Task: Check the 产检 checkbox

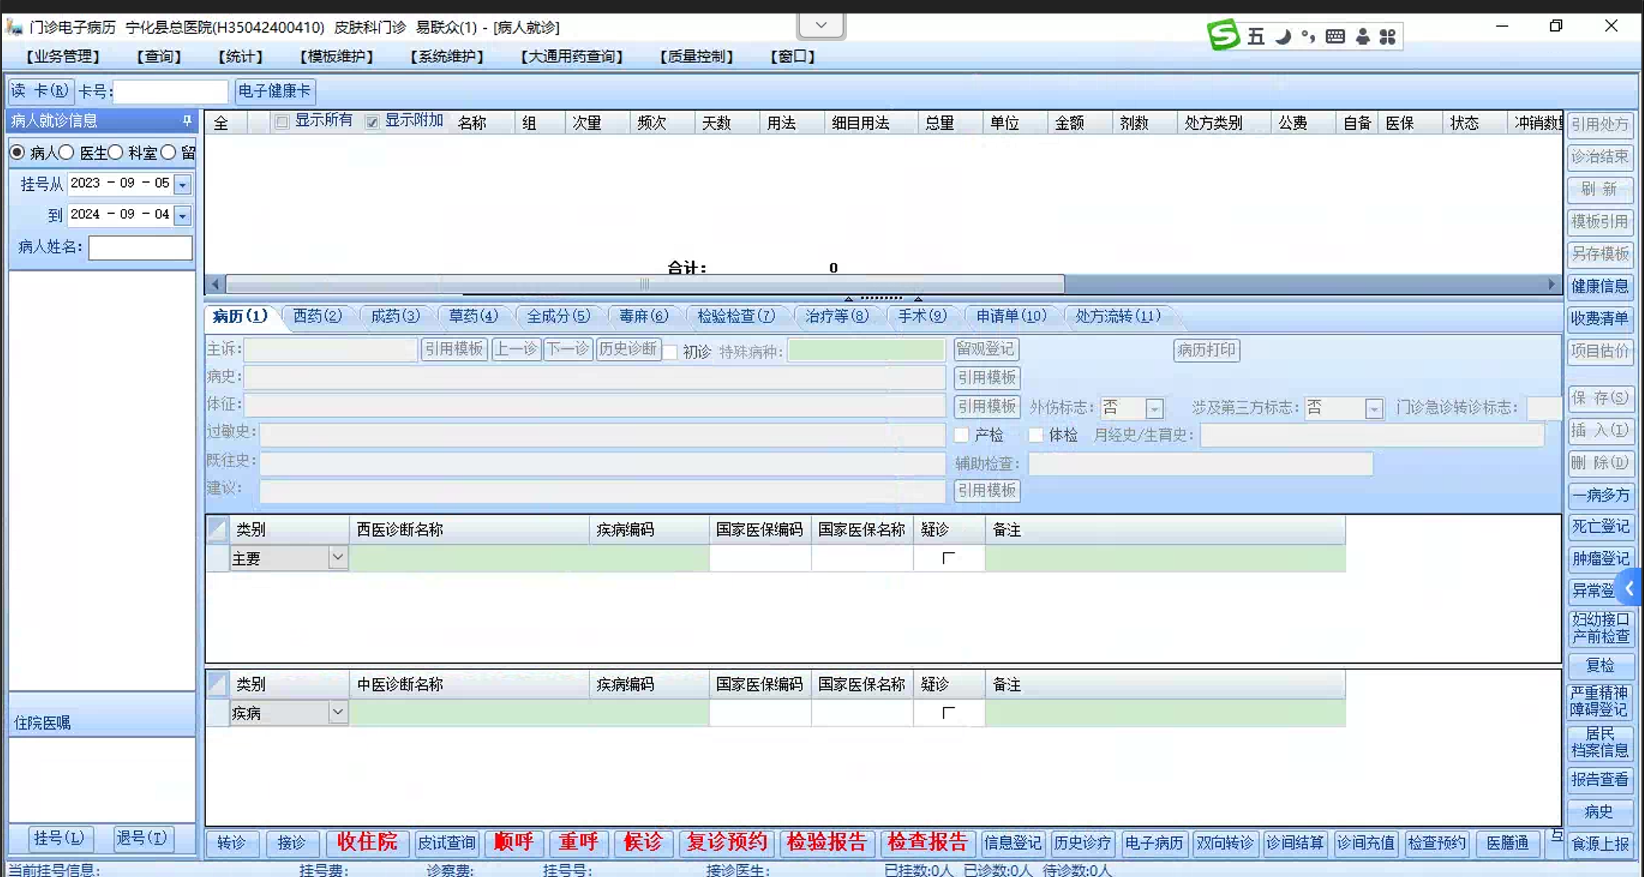Action: [x=961, y=435]
